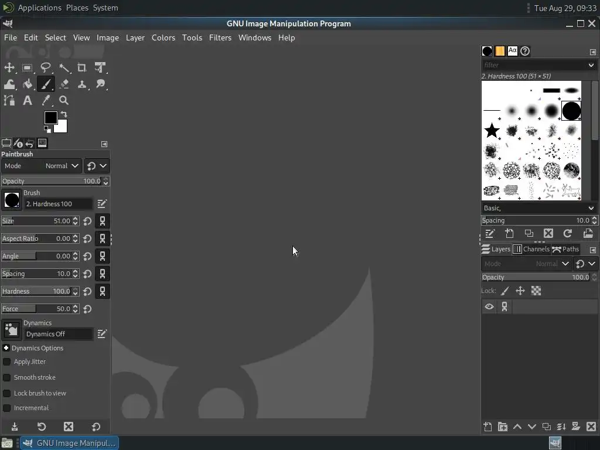Reset tool options to default values
600x450 pixels.
[96, 427]
